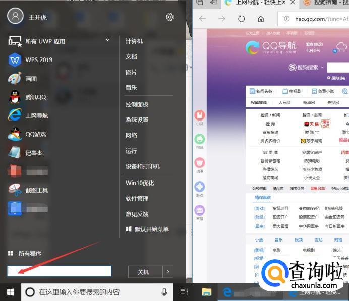Click the 拼多多特价 link
This screenshot has width=349, height=301.
pyautogui.click(x=270, y=141)
